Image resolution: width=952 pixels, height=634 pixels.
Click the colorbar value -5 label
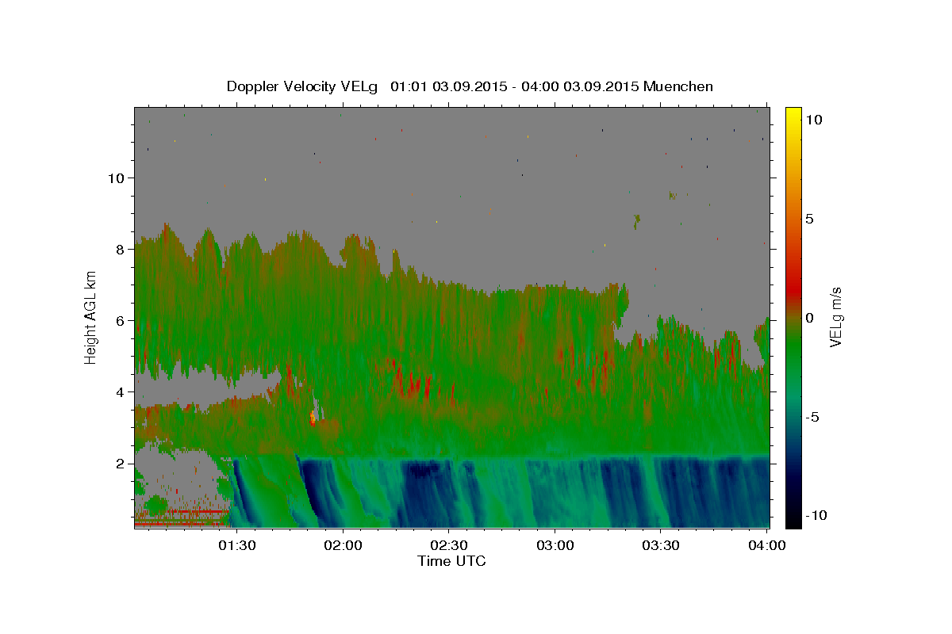pyautogui.click(x=812, y=416)
